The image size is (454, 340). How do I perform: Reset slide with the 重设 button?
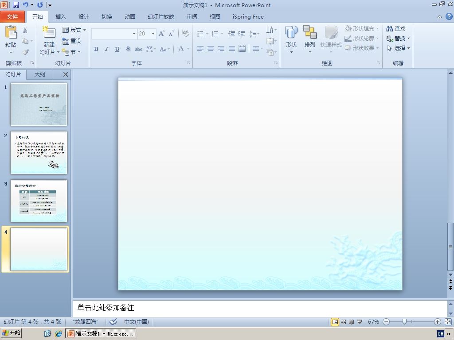72,41
